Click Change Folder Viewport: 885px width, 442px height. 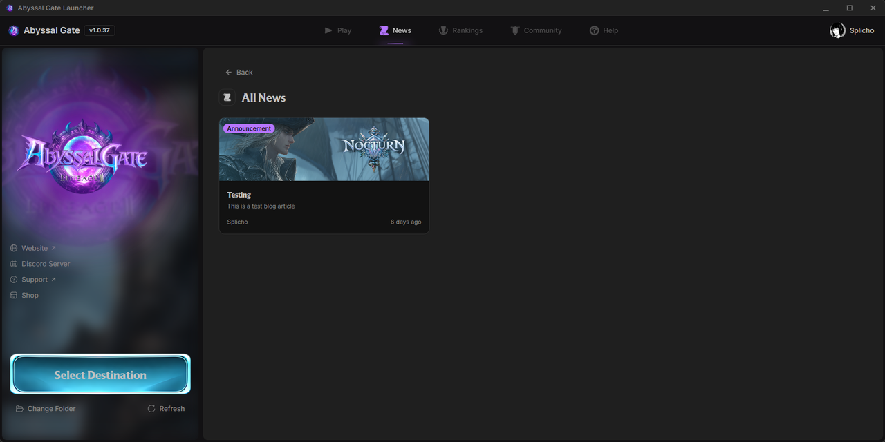[x=46, y=409]
